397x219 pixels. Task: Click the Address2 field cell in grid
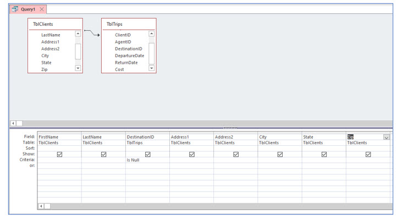pos(236,137)
